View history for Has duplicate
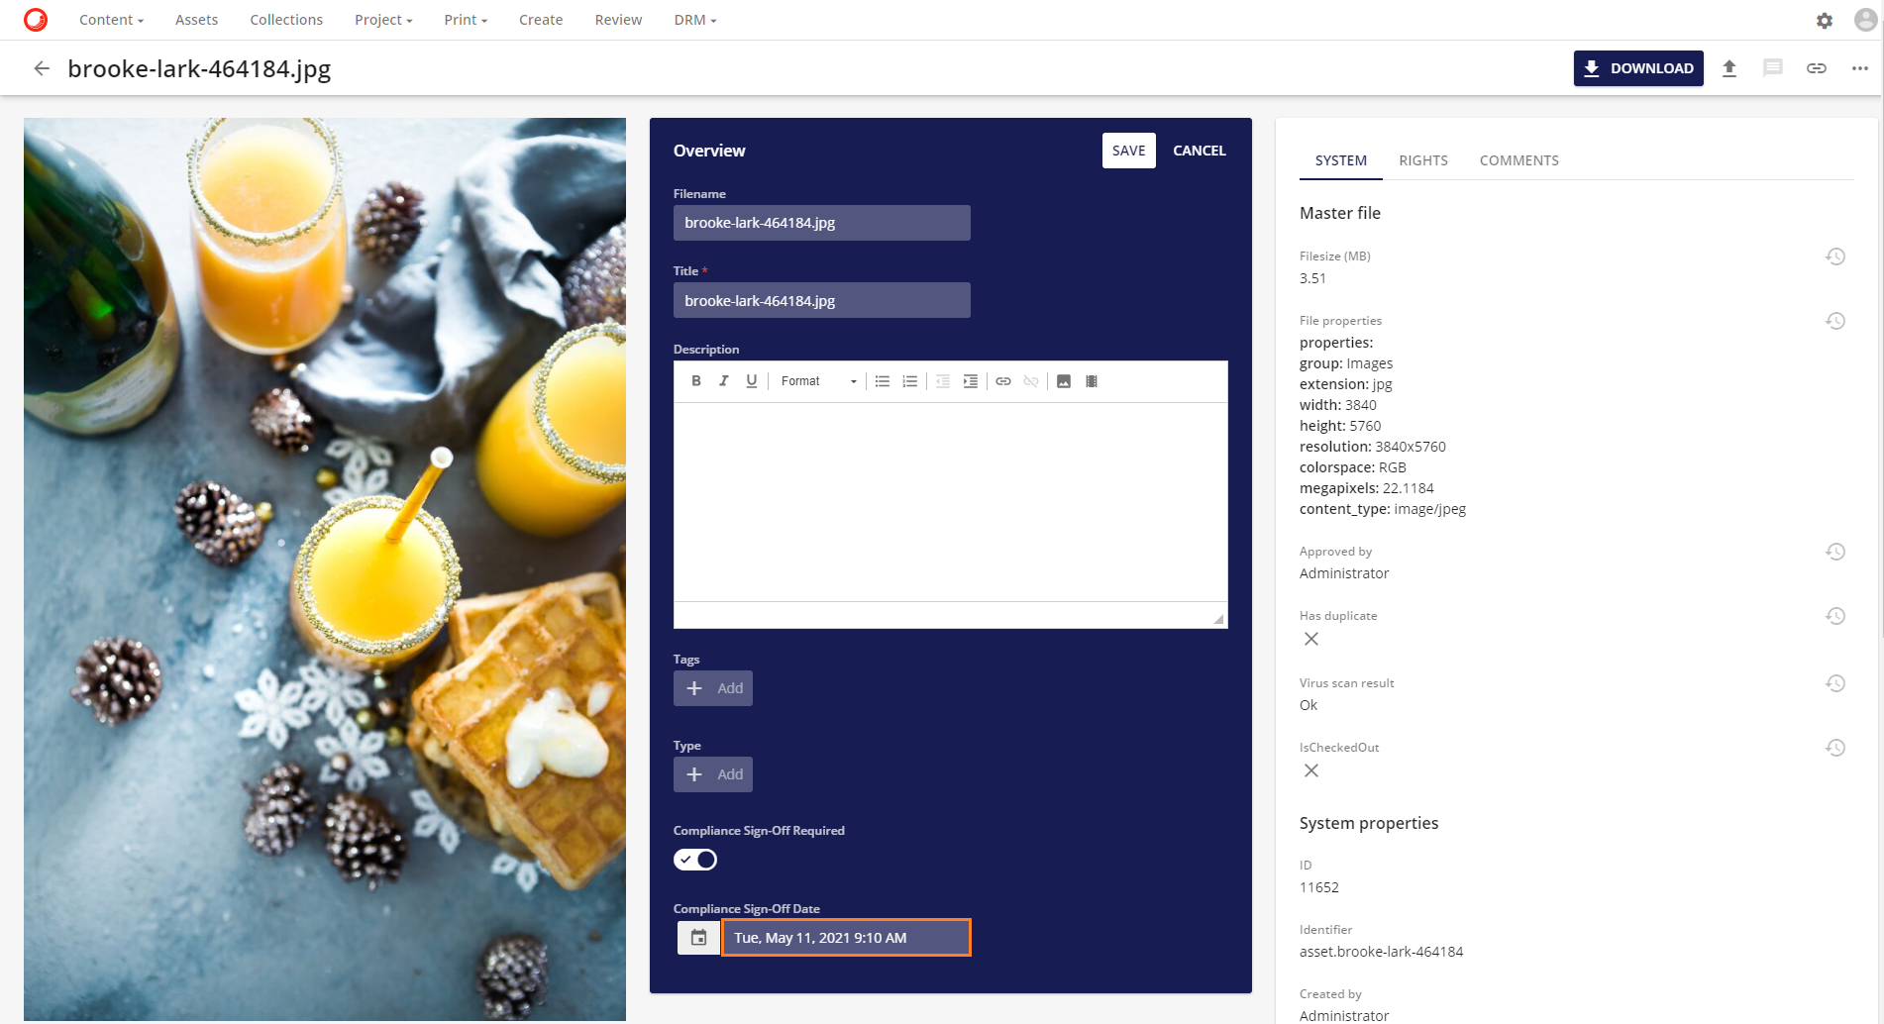This screenshot has height=1024, width=1884. (1835, 616)
